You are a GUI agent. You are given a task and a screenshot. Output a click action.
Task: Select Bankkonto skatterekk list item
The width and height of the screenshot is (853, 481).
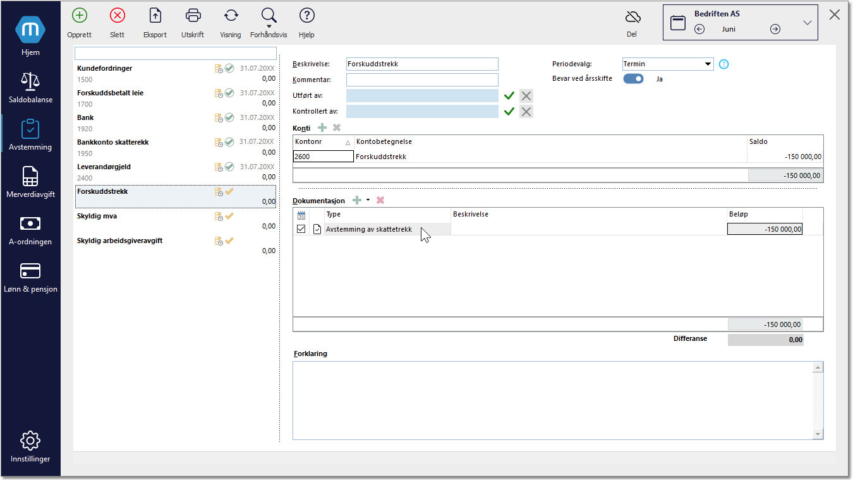(x=175, y=147)
